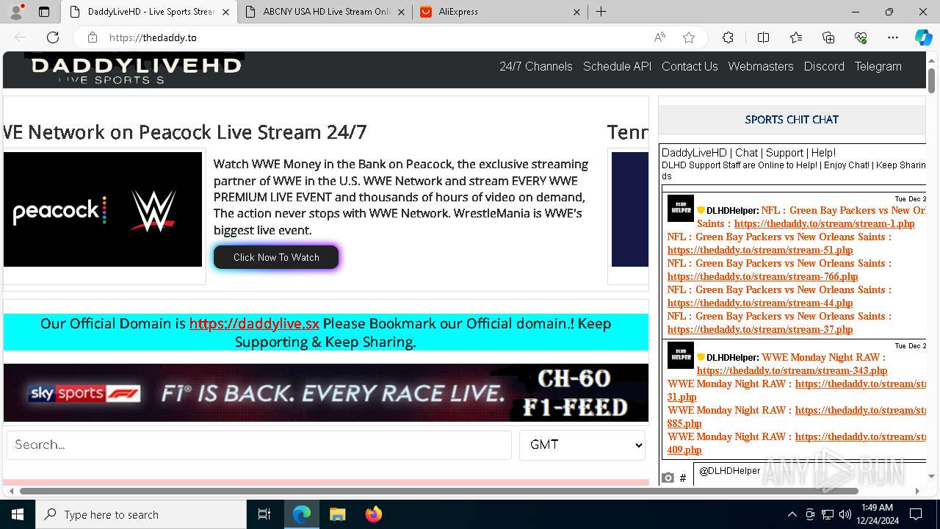Open the stream-766.php chat link

(x=762, y=276)
